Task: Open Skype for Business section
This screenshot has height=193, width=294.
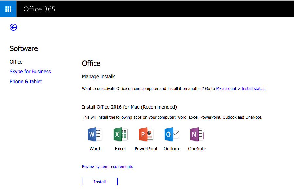Action: [x=30, y=72]
